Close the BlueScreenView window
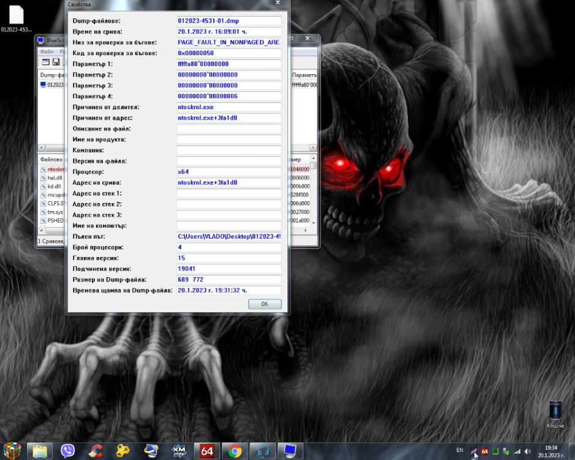The height and width of the screenshot is (460, 575). pyautogui.click(x=307, y=38)
